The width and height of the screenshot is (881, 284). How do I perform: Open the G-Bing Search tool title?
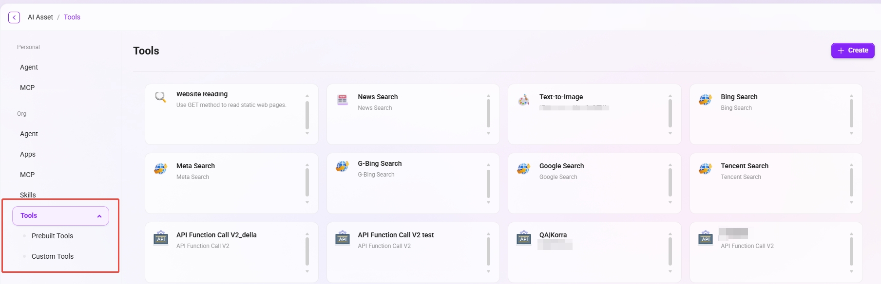pyautogui.click(x=380, y=163)
